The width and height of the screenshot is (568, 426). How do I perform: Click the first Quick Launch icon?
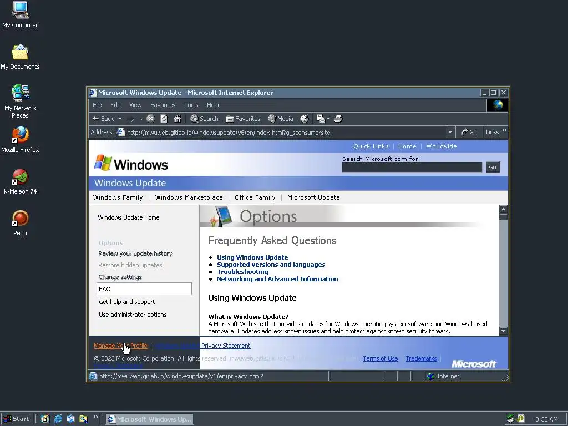(45, 419)
